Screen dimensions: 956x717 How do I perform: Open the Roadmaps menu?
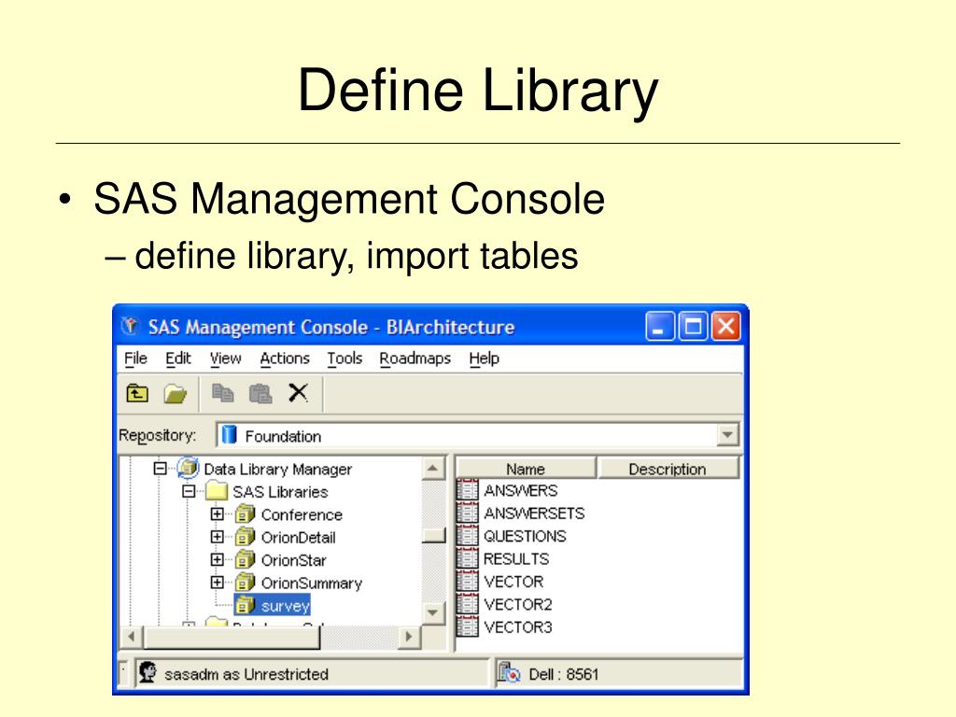[415, 358]
